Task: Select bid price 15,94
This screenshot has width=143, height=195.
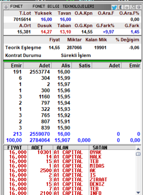Action: coord(64,103)
